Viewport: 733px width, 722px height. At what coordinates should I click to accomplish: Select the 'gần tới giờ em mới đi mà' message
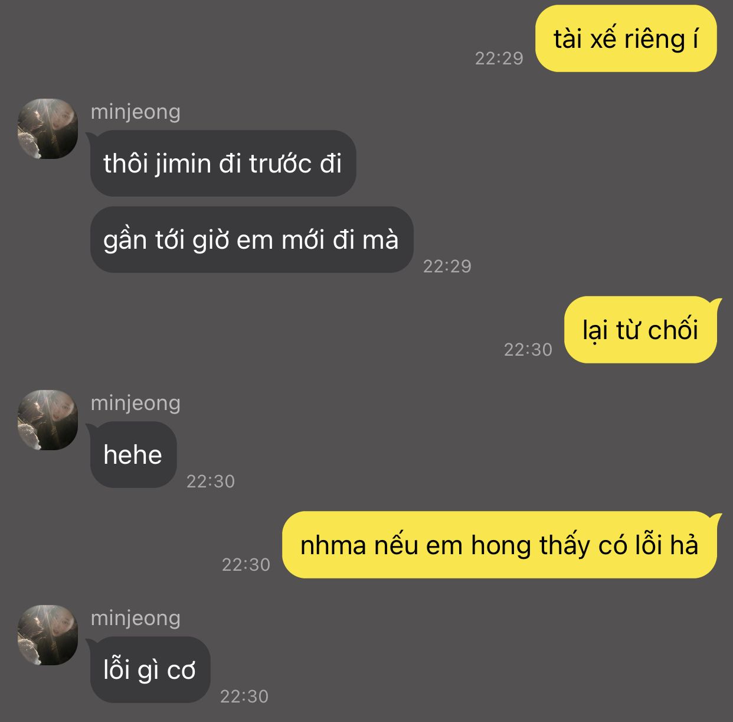[251, 239]
